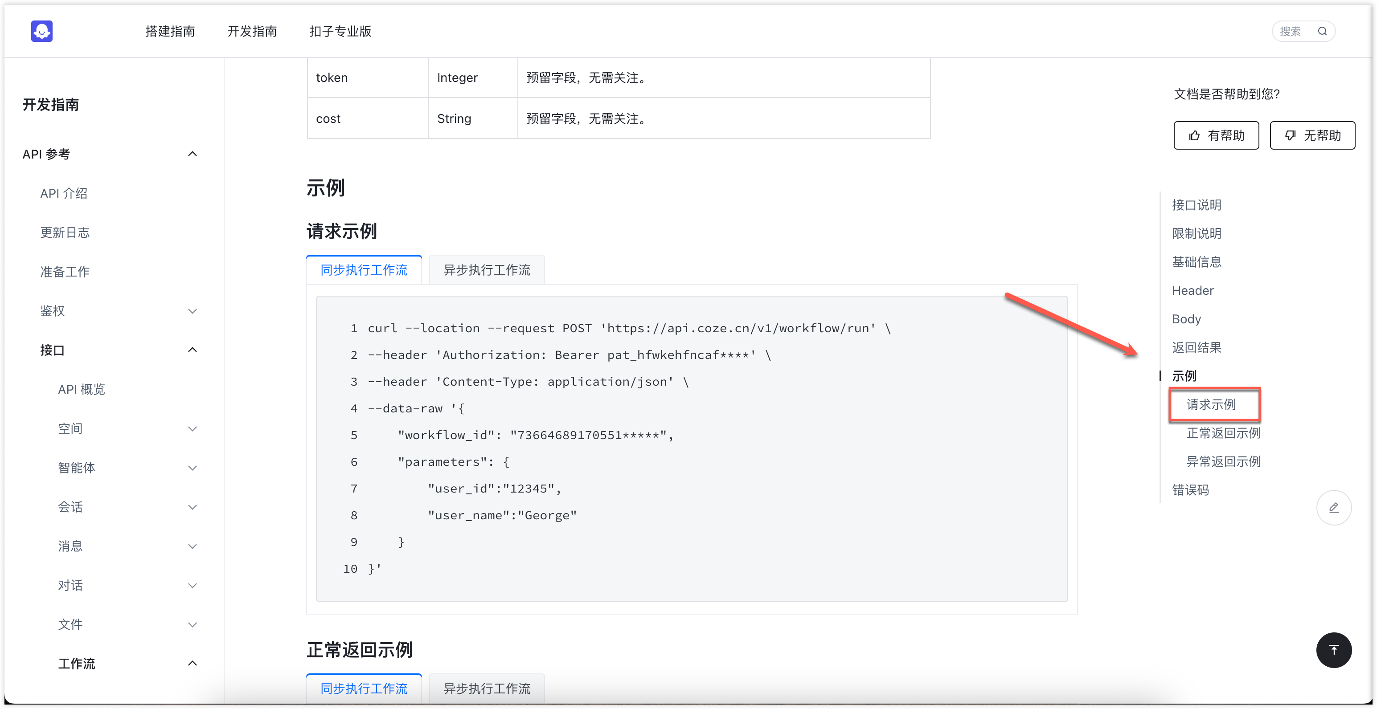1377x709 pixels.
Task: Click the back-to-top arrow button
Action: pyautogui.click(x=1333, y=650)
